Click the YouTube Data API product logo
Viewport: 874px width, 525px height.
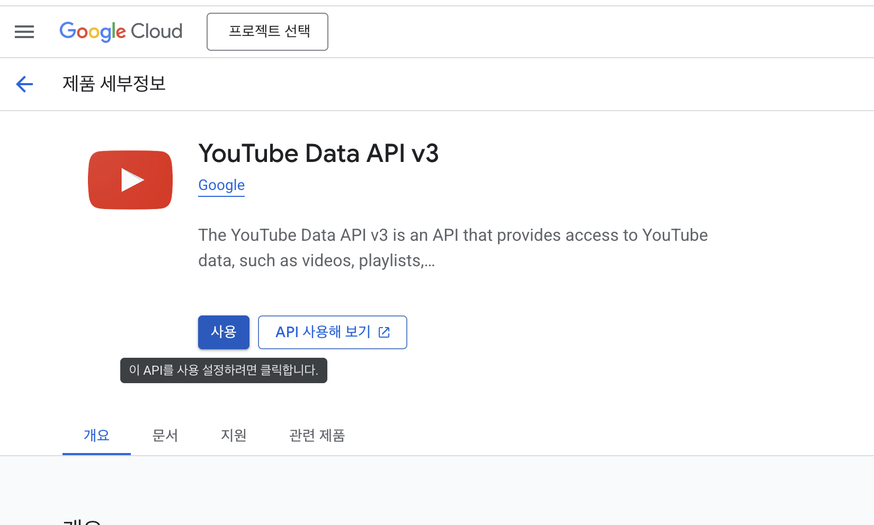(x=130, y=179)
